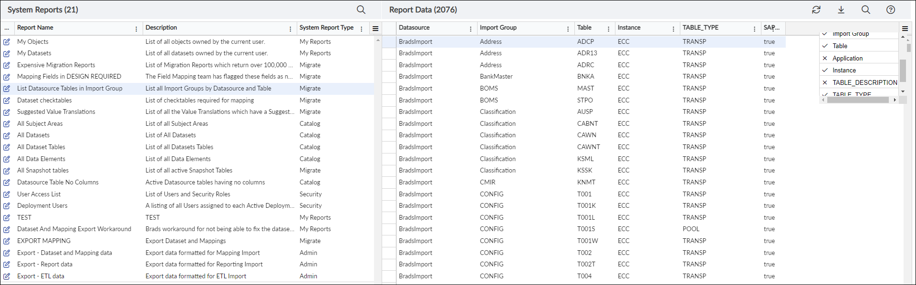Sort by System Report Type header

click(x=326, y=28)
